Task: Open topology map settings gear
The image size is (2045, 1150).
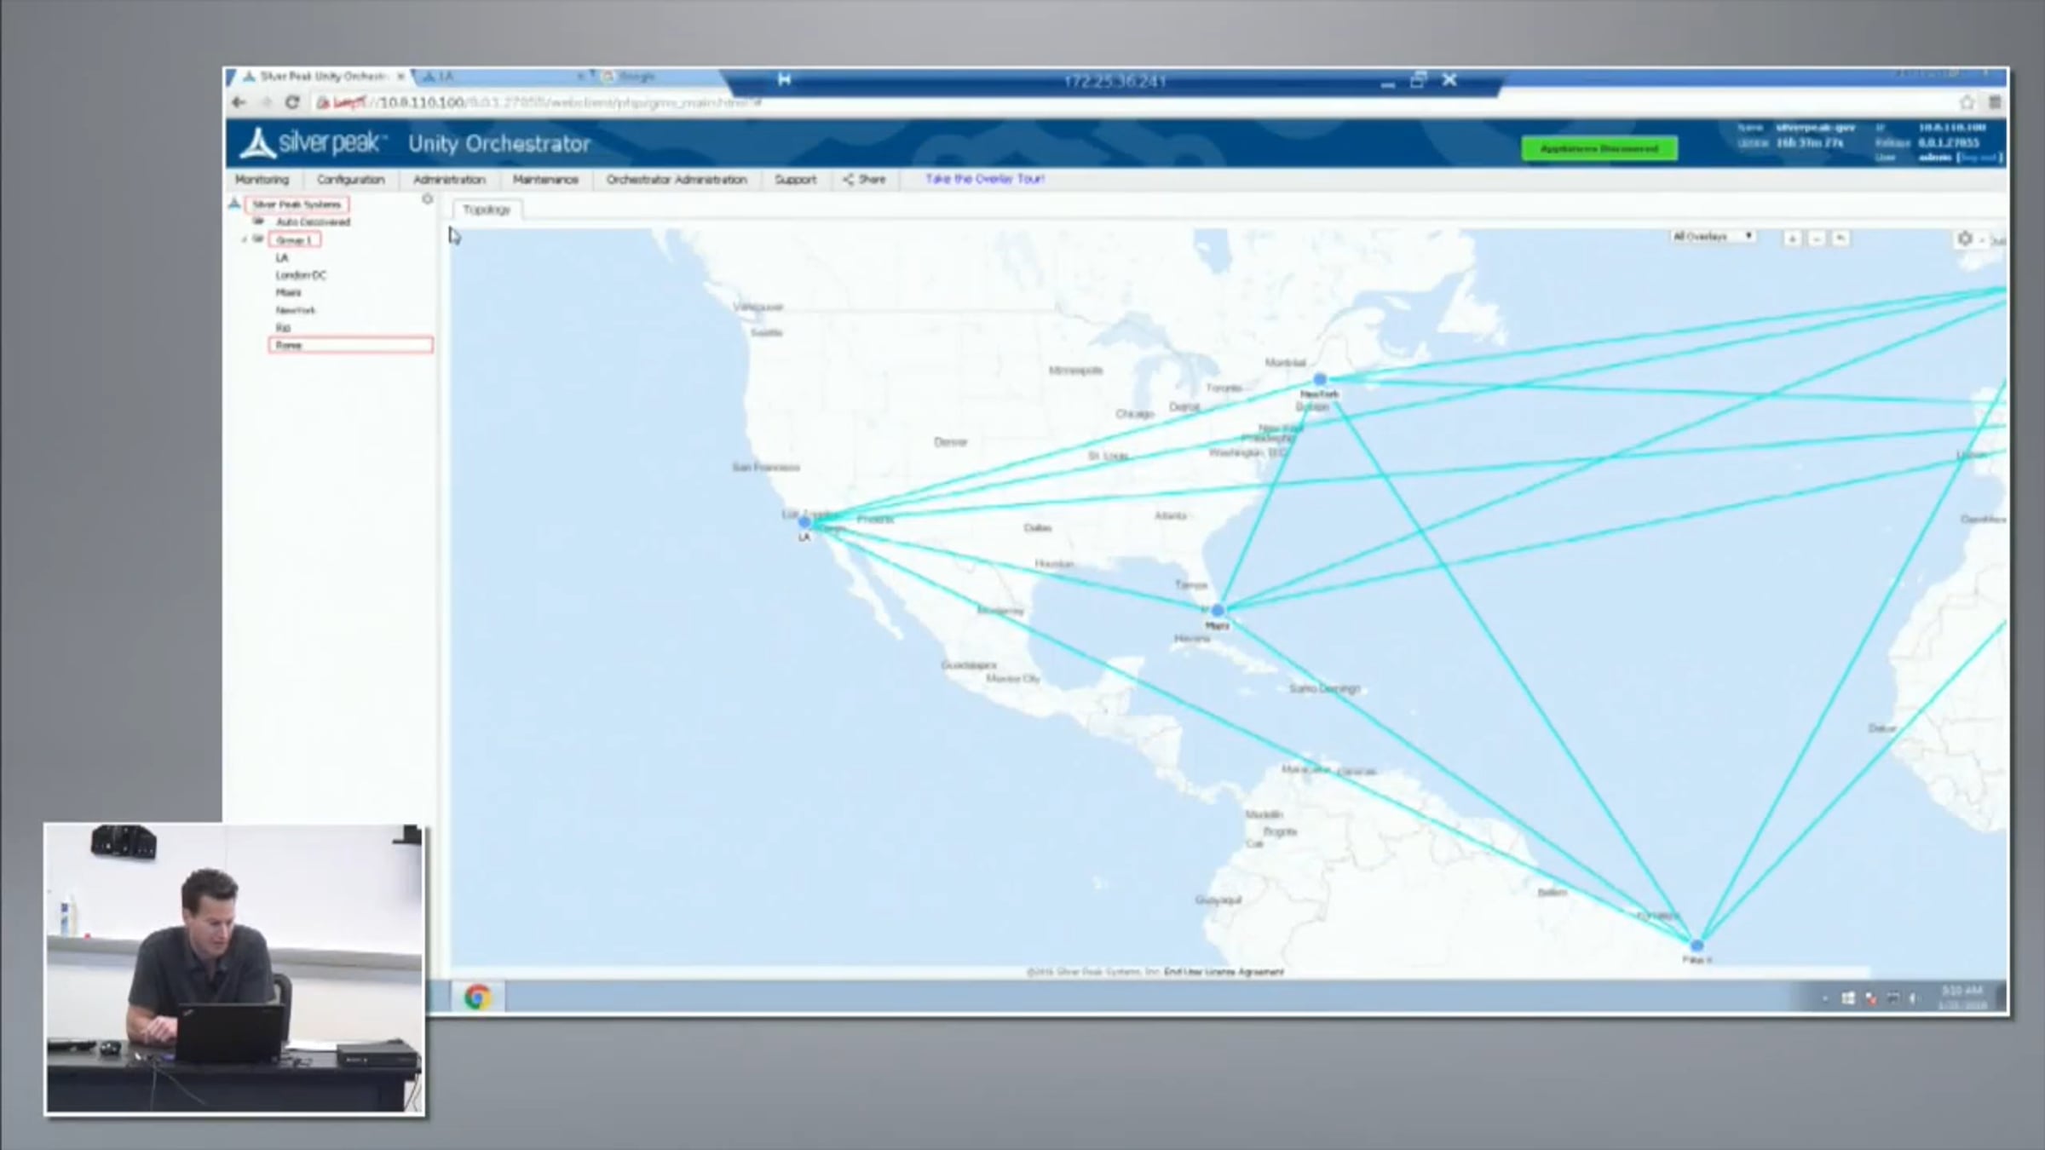Action: (x=1965, y=239)
